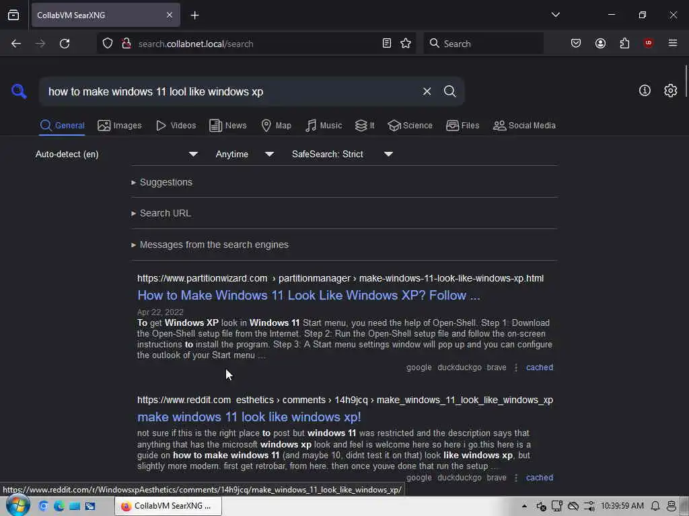
Task: Reload the current page
Action: point(65,44)
